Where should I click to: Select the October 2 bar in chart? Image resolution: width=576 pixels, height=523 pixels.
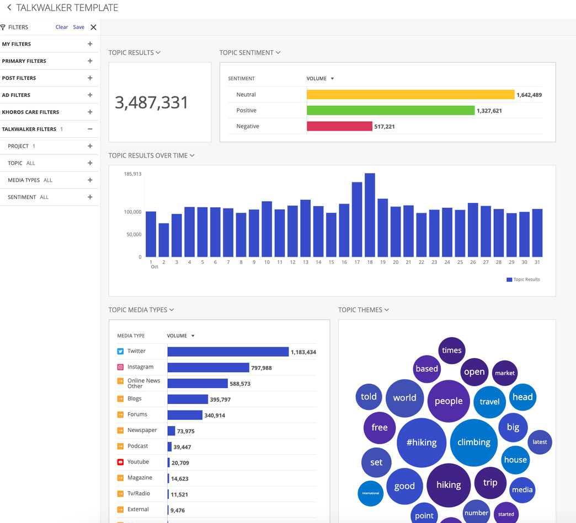click(x=164, y=240)
